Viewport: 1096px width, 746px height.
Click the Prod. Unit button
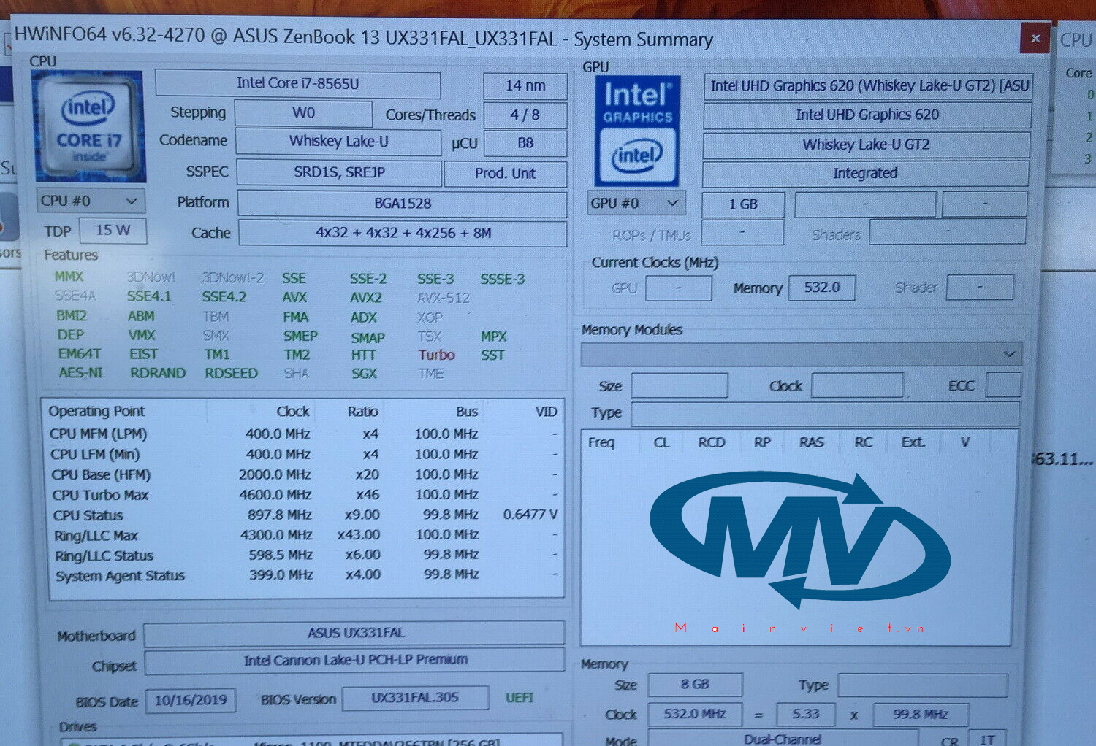[505, 174]
